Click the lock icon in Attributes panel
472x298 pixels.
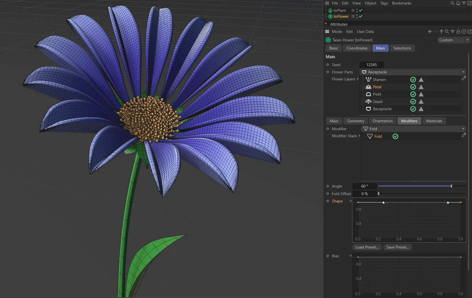pos(458,31)
